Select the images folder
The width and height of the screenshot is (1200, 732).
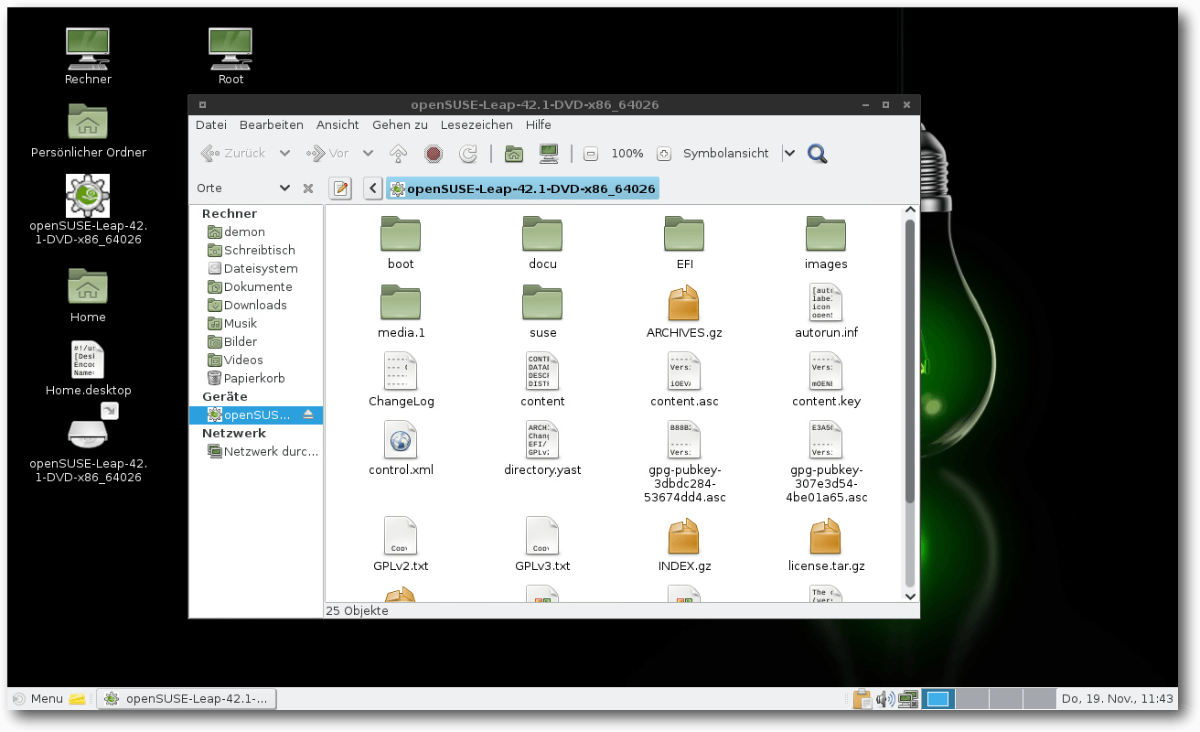point(826,243)
